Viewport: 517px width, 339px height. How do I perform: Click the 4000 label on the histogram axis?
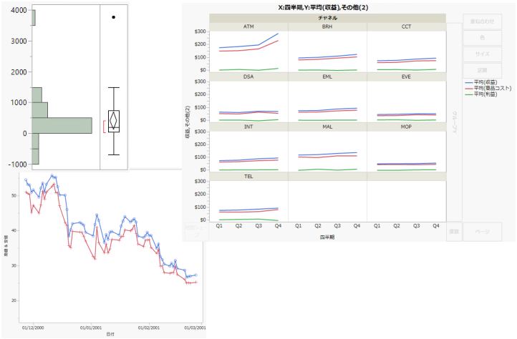tap(19, 10)
